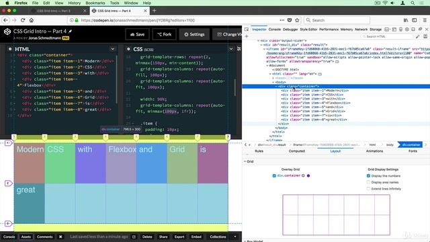Open the Bookmarks menu in the menu bar
Image resolution: width=430 pixels, height=242 pixels.
click(95, 3)
